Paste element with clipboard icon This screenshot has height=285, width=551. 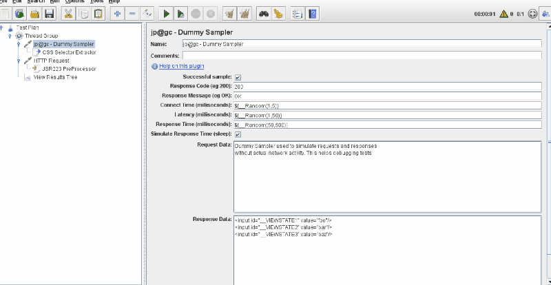click(x=98, y=14)
